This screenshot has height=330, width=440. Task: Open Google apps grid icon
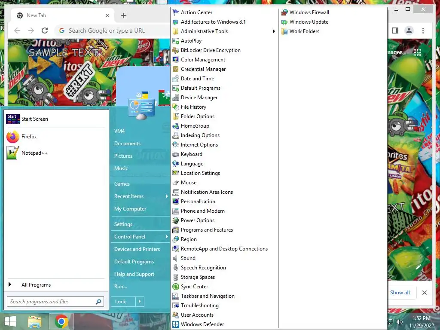coord(418,52)
